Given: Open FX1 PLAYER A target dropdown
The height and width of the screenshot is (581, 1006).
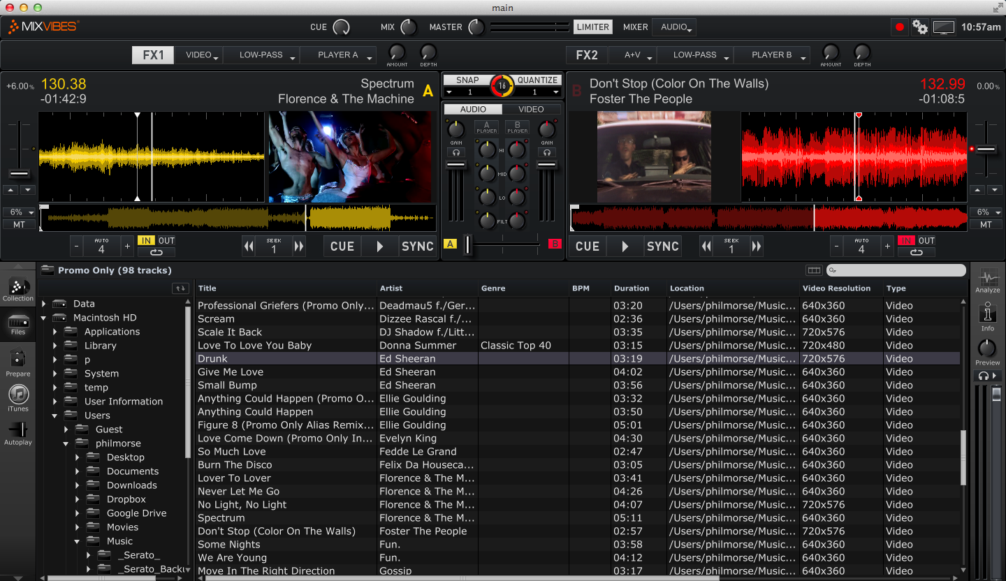Looking at the screenshot, I should pyautogui.click(x=338, y=55).
